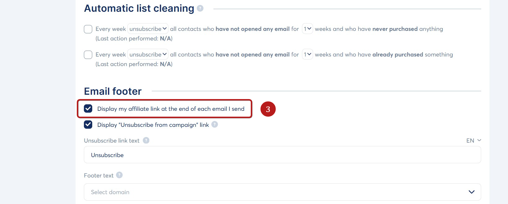508x204 pixels.
Task: Check the cleaning rule for contacts who already purchased
Action: coord(88,54)
